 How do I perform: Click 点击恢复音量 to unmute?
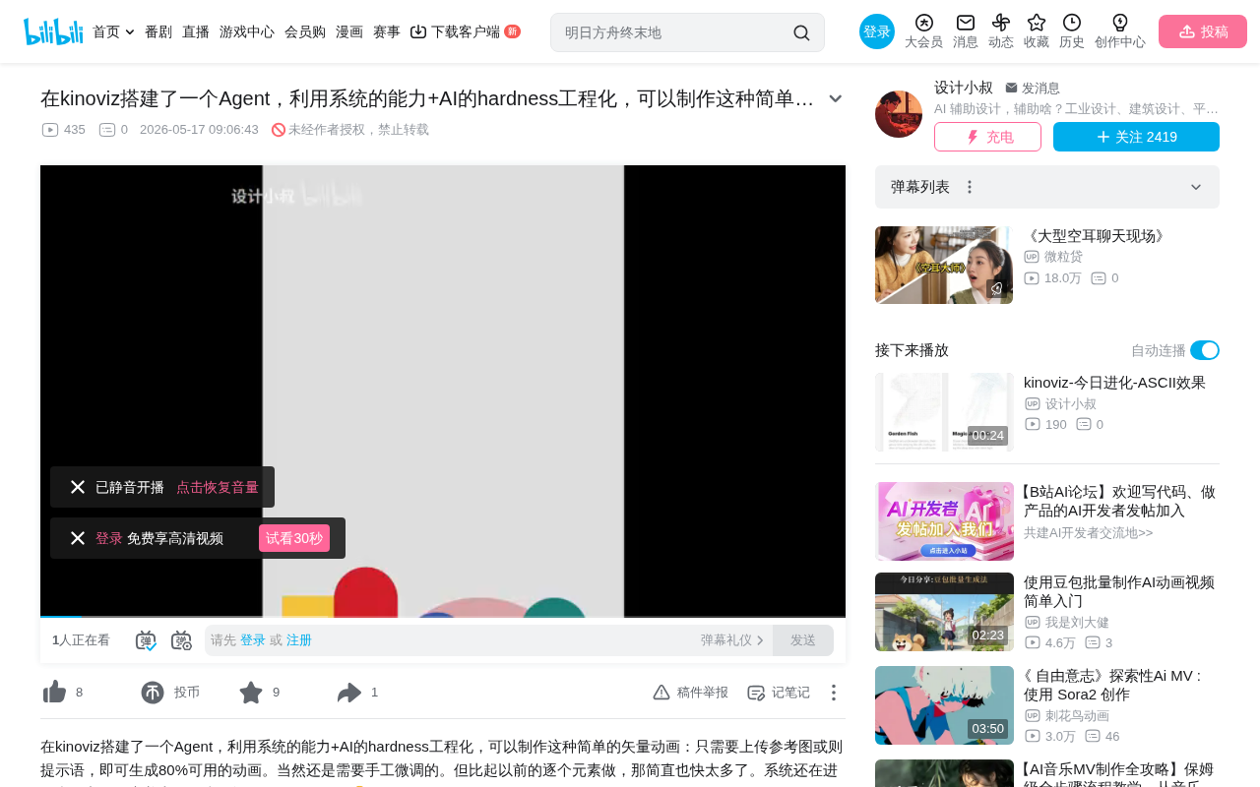point(218,487)
